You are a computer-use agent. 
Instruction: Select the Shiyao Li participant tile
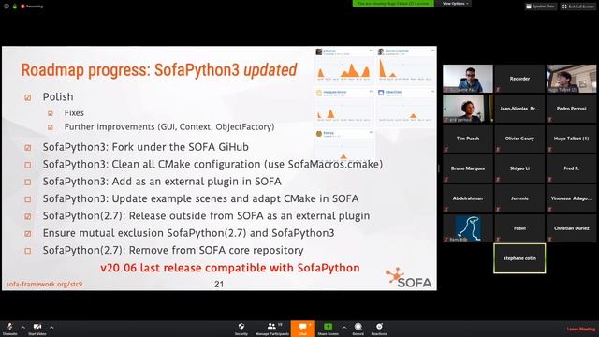[x=519, y=168]
